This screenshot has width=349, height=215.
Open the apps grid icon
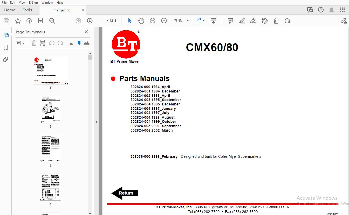[x=342, y=10]
